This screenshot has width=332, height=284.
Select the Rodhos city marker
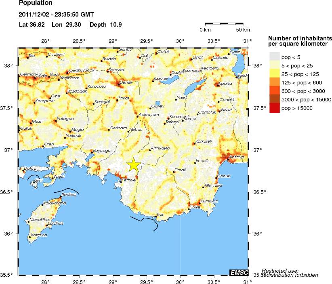[61, 197]
